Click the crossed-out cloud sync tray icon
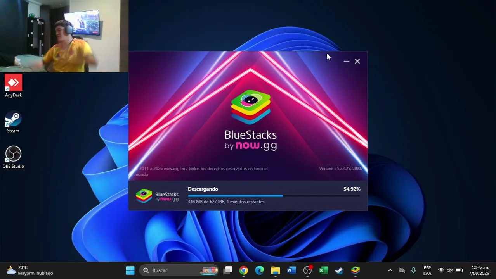 [x=402, y=270]
